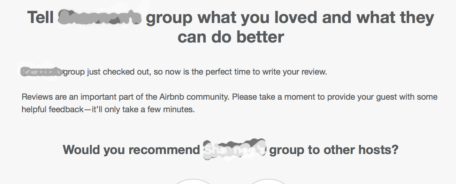
Task: Click the blurred name in the recommend question
Action: point(235,150)
